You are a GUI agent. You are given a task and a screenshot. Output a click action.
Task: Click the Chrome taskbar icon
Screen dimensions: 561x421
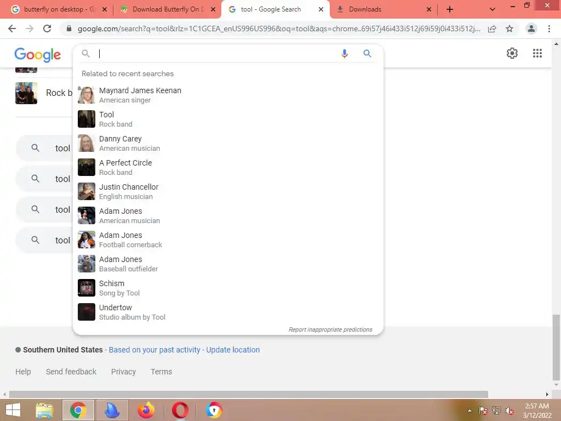[x=78, y=410]
